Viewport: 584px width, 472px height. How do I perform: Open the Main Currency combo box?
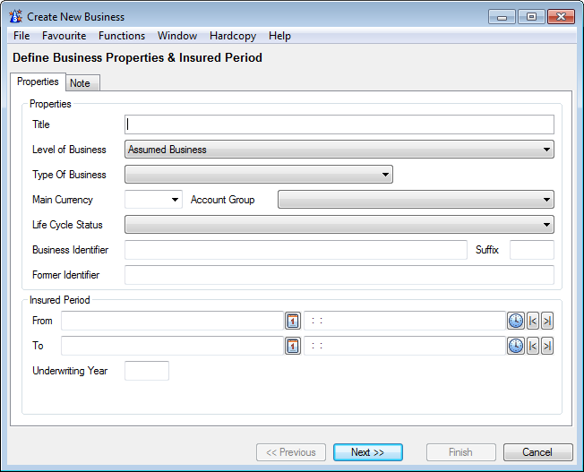click(x=175, y=200)
